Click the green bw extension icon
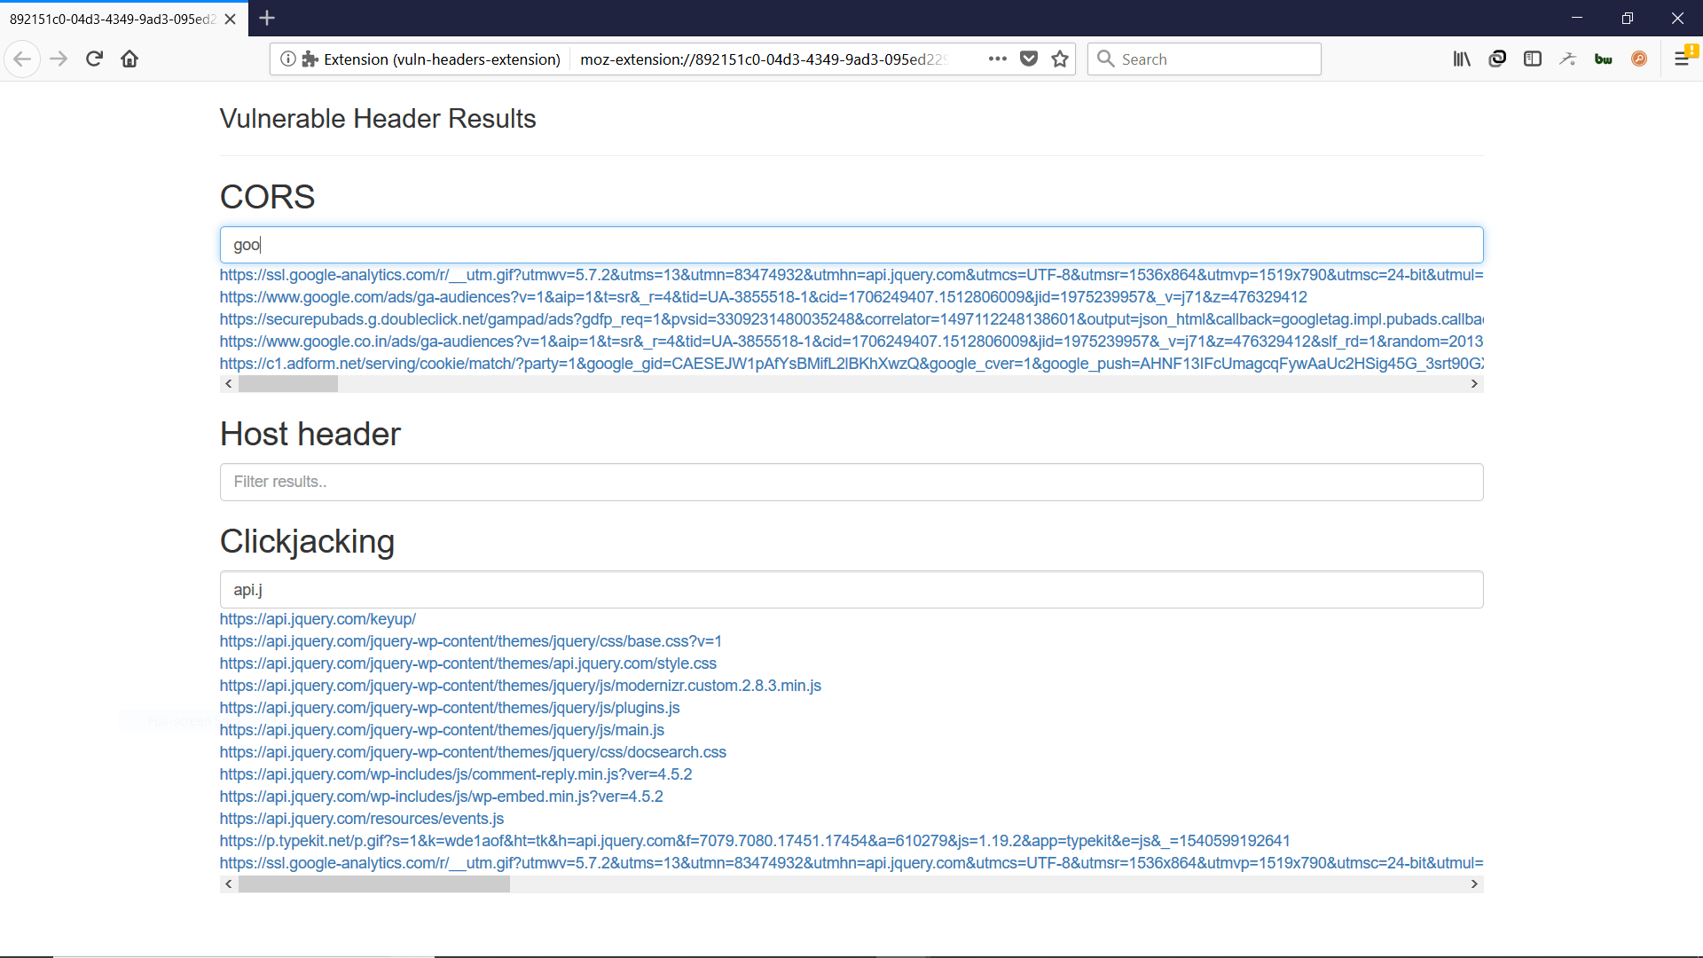The height and width of the screenshot is (958, 1703). point(1604,59)
